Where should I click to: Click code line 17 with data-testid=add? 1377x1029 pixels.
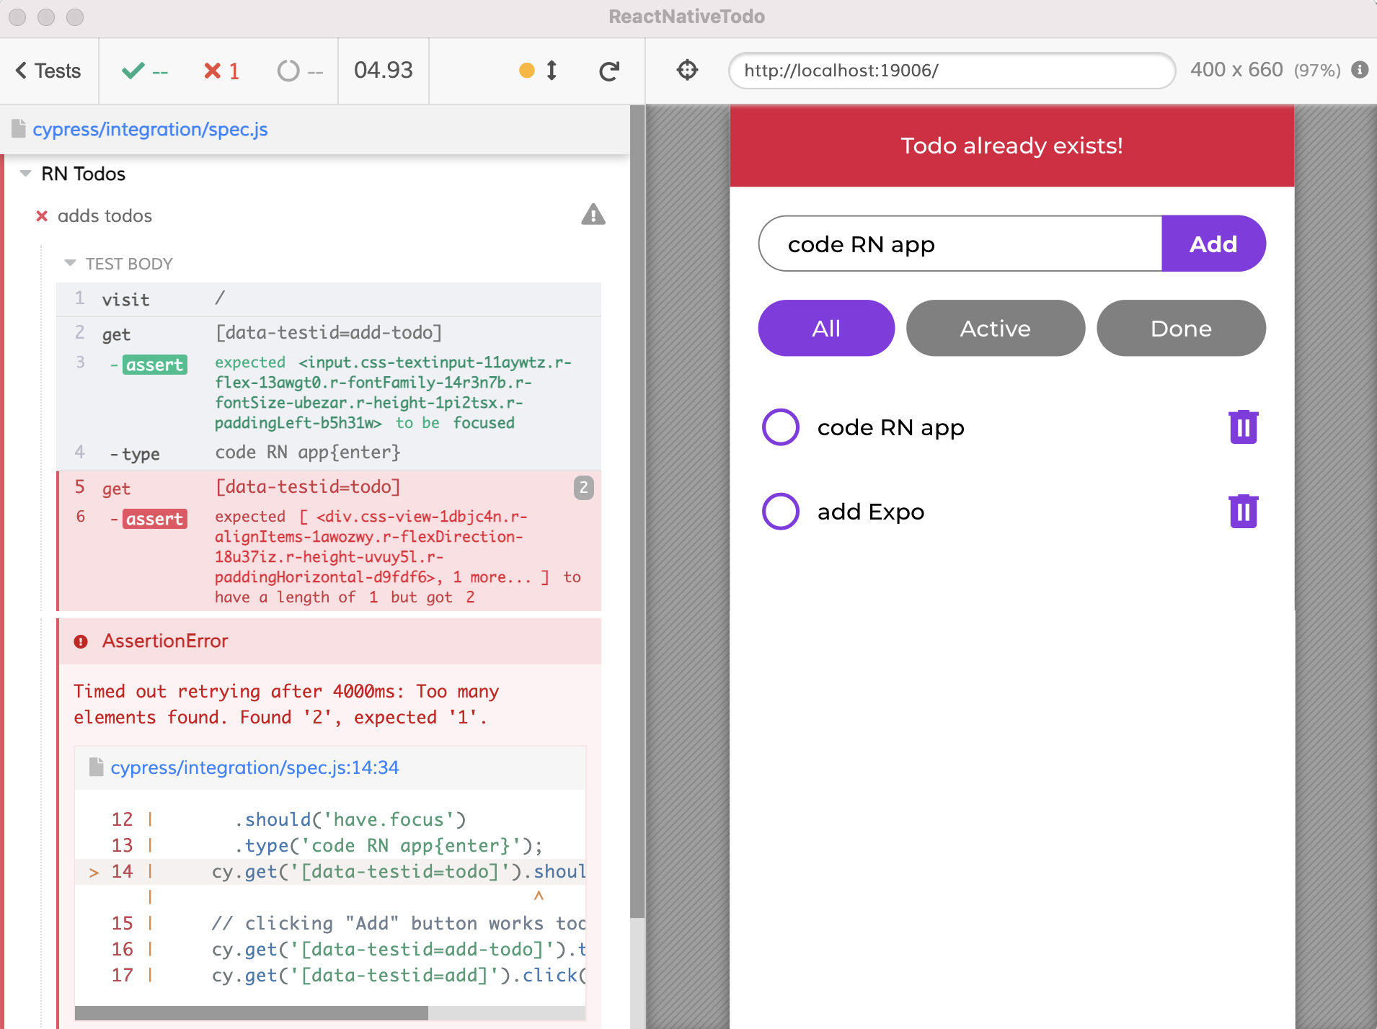click(330, 975)
